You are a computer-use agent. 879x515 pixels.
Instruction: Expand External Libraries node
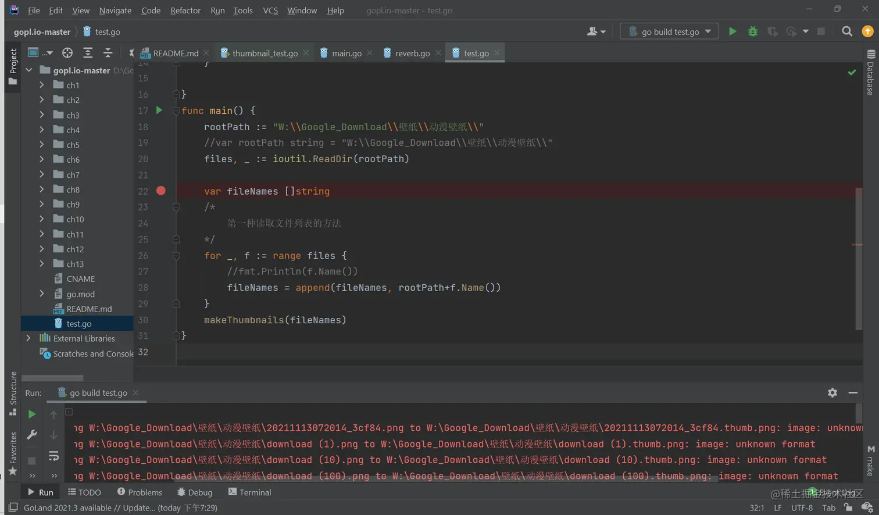click(28, 338)
